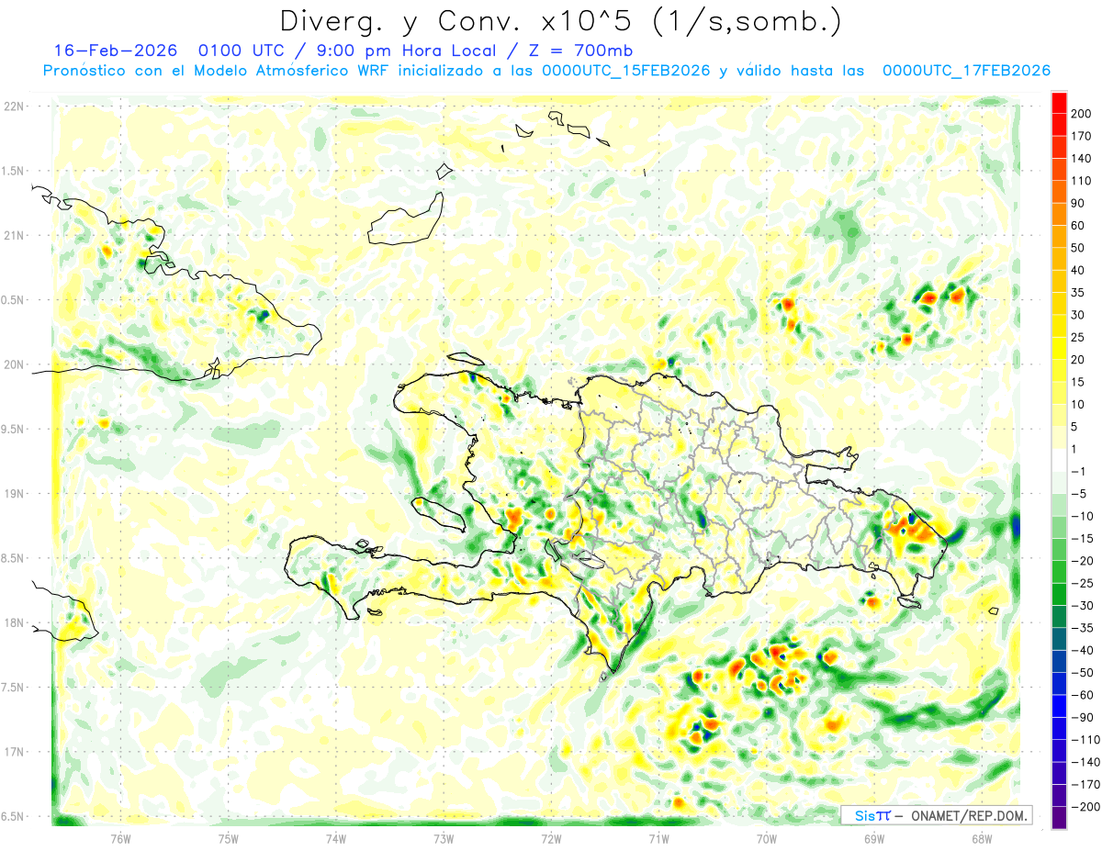Click the blue legend swatch between -60 and -90
1102x851 pixels.
(x=1059, y=706)
